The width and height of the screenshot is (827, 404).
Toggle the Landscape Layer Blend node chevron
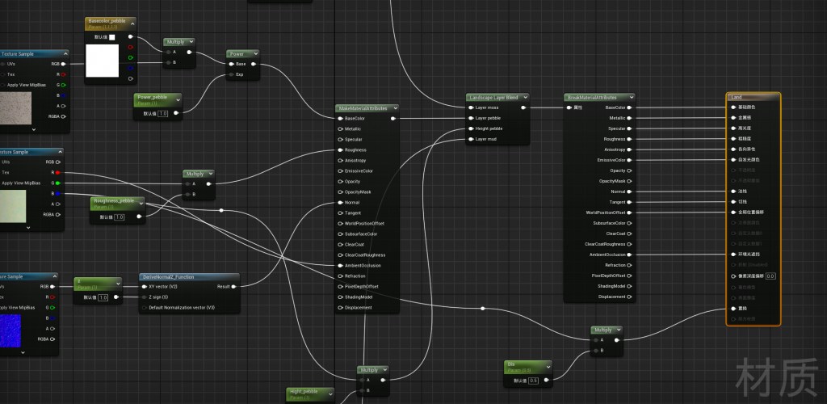pyautogui.click(x=523, y=98)
